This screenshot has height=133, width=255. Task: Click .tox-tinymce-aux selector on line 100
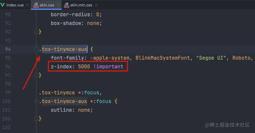pos(63,101)
